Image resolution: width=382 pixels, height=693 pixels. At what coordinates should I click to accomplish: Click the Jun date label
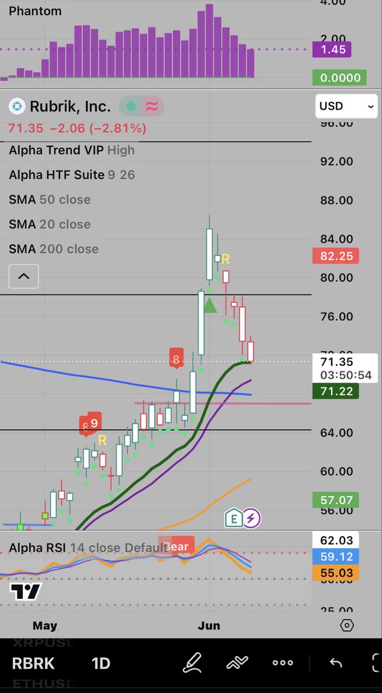click(208, 625)
